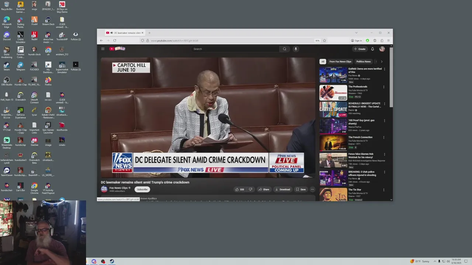Select the OBS Studio desktop icon
Image resolution: width=472 pixels, height=265 pixels.
point(7,81)
